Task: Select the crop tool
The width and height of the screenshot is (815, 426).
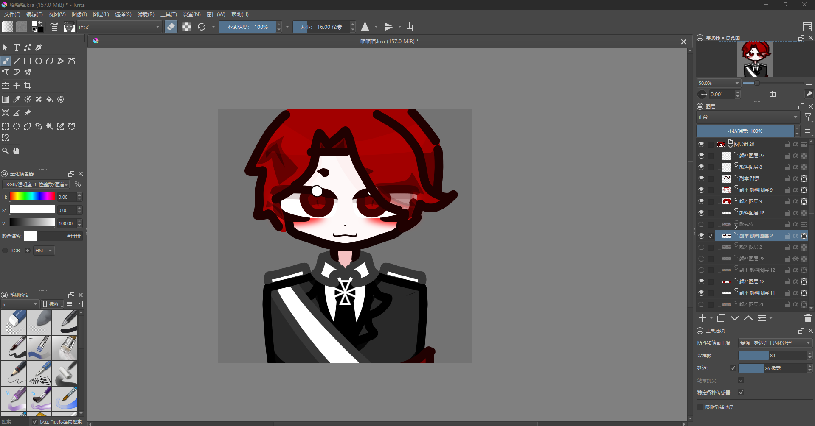Action: (x=28, y=86)
